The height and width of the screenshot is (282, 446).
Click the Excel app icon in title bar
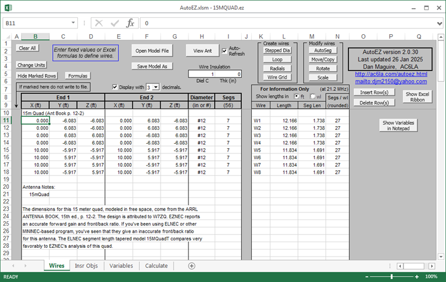point(8,7)
